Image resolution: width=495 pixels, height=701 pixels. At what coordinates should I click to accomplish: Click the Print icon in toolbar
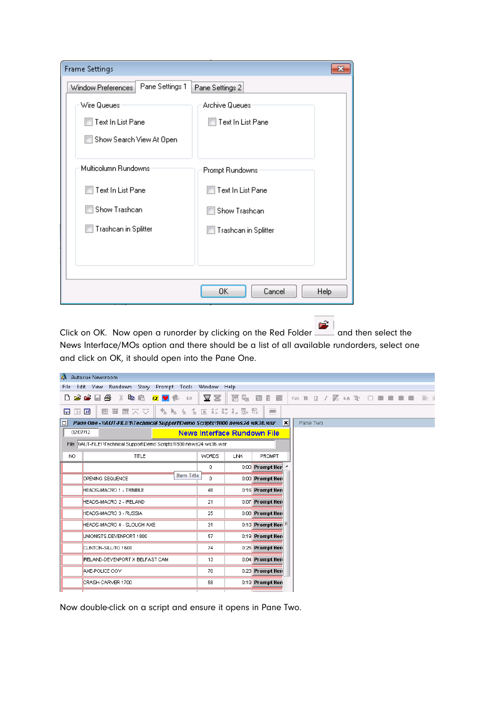107,398
